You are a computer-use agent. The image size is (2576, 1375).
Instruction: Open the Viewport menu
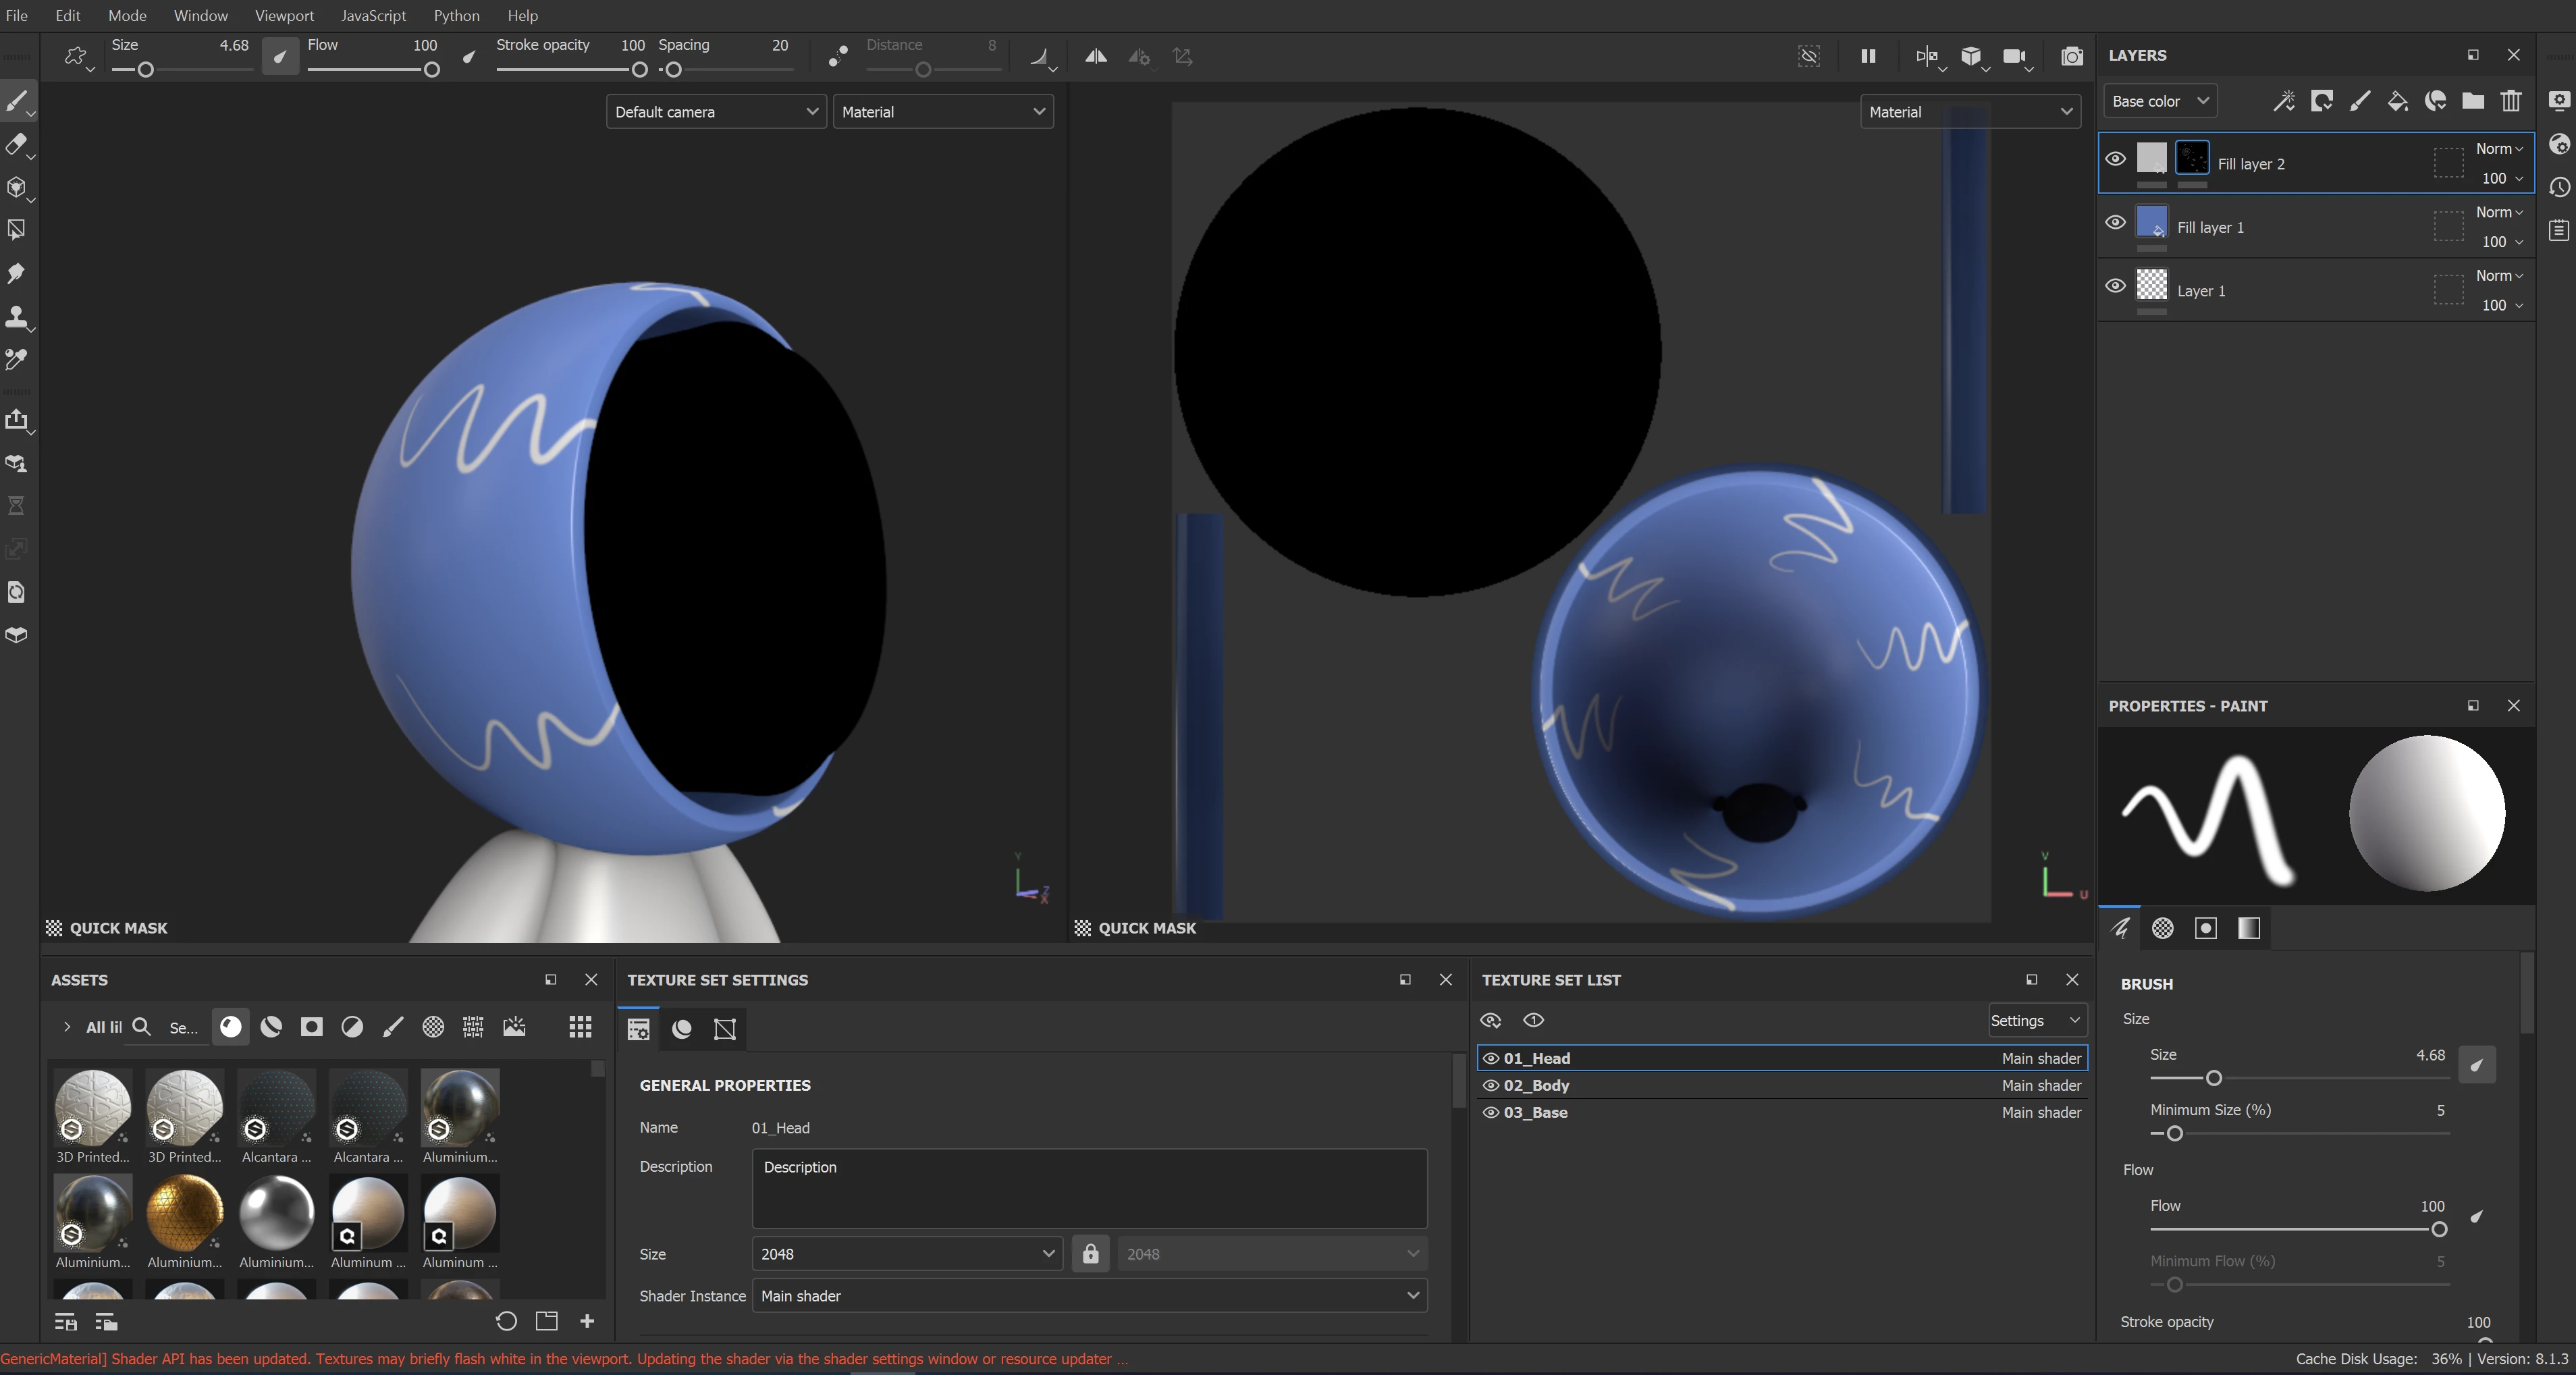(283, 15)
